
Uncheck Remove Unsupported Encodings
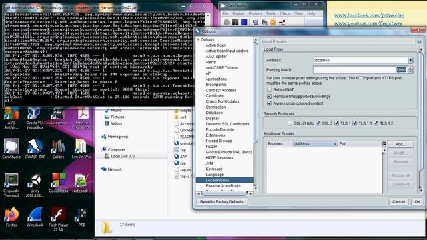270,96
